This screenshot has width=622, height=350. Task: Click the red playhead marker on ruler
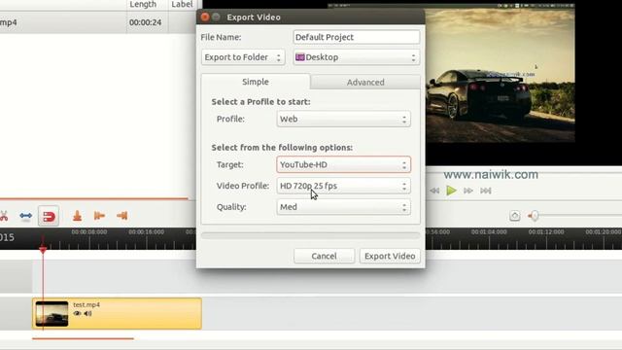(43, 250)
